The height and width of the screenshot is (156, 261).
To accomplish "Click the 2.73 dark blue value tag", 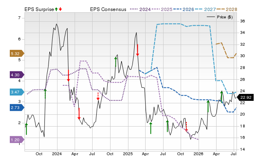I will 17,107.
